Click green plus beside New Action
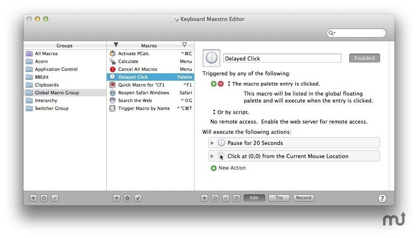The width and height of the screenshot is (418, 238). (x=214, y=168)
